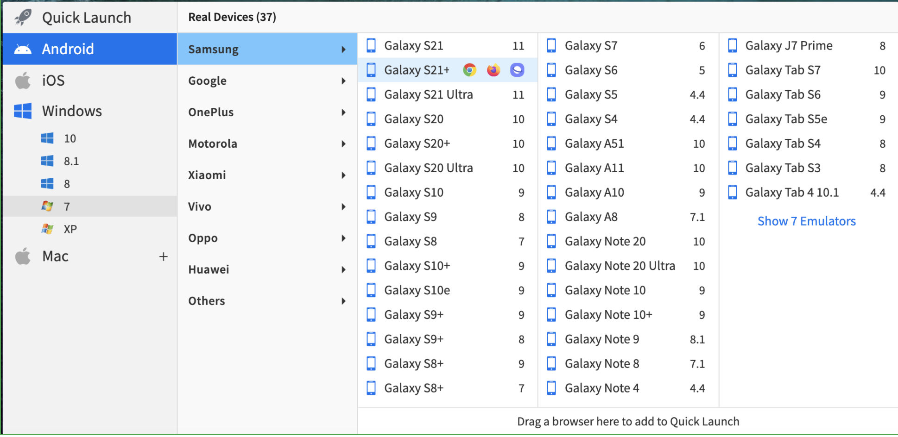The height and width of the screenshot is (437, 898).
Task: Select the Galaxy Tab S7 device
Action: click(x=782, y=70)
